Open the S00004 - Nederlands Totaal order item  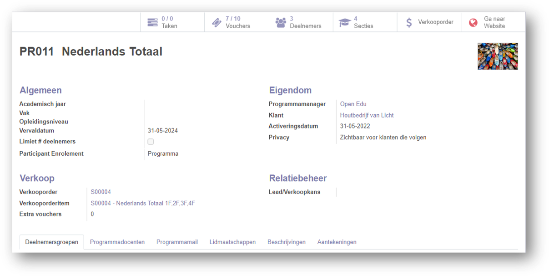tap(143, 204)
